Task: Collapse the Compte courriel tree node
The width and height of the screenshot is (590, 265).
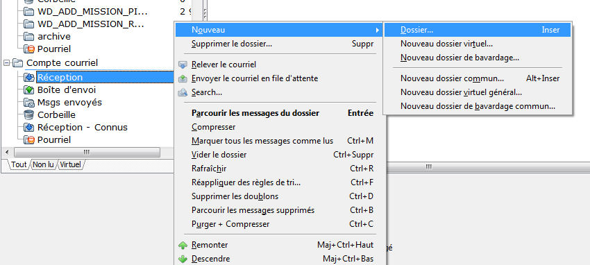Action: [6, 62]
